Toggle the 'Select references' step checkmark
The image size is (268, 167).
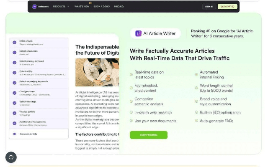(x=15, y=52)
